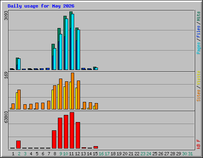Click the tallest cyan pages bar for day 11
The image size is (203, 158).
pyautogui.click(x=73, y=42)
